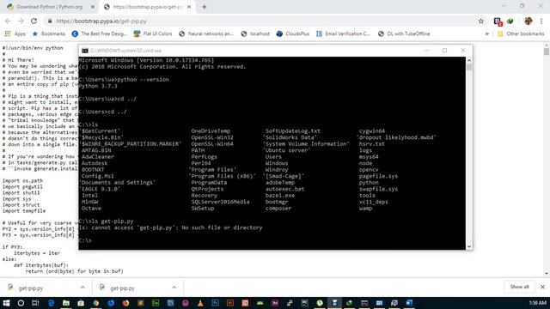The width and height of the screenshot is (550, 309).
Task: Close the cmd.exe window
Action: [x=463, y=51]
